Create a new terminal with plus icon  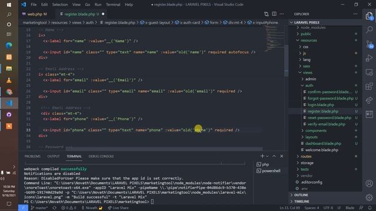click(262, 156)
